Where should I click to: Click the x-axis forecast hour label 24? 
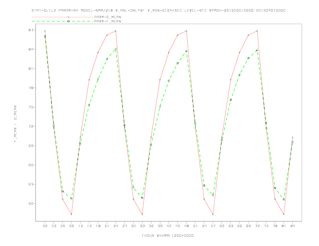tap(116, 226)
